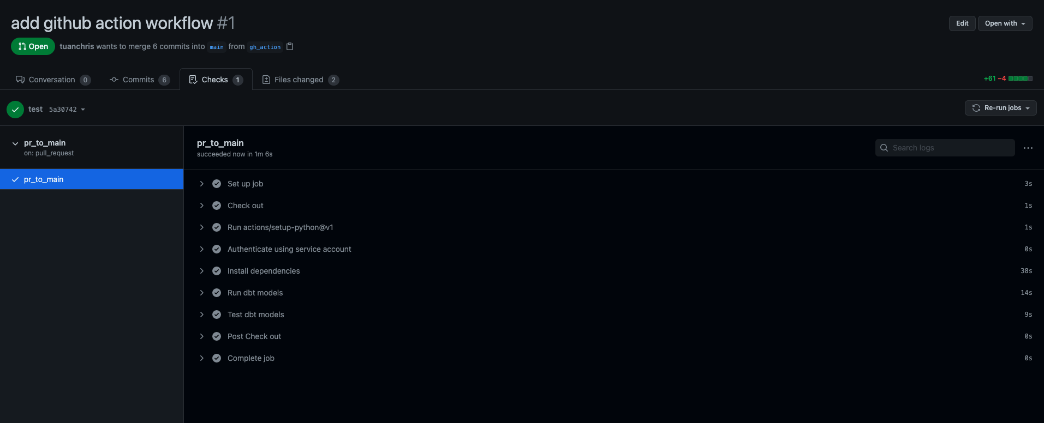Click the success check icon for Check out
The height and width of the screenshot is (423, 1044).
(217, 206)
